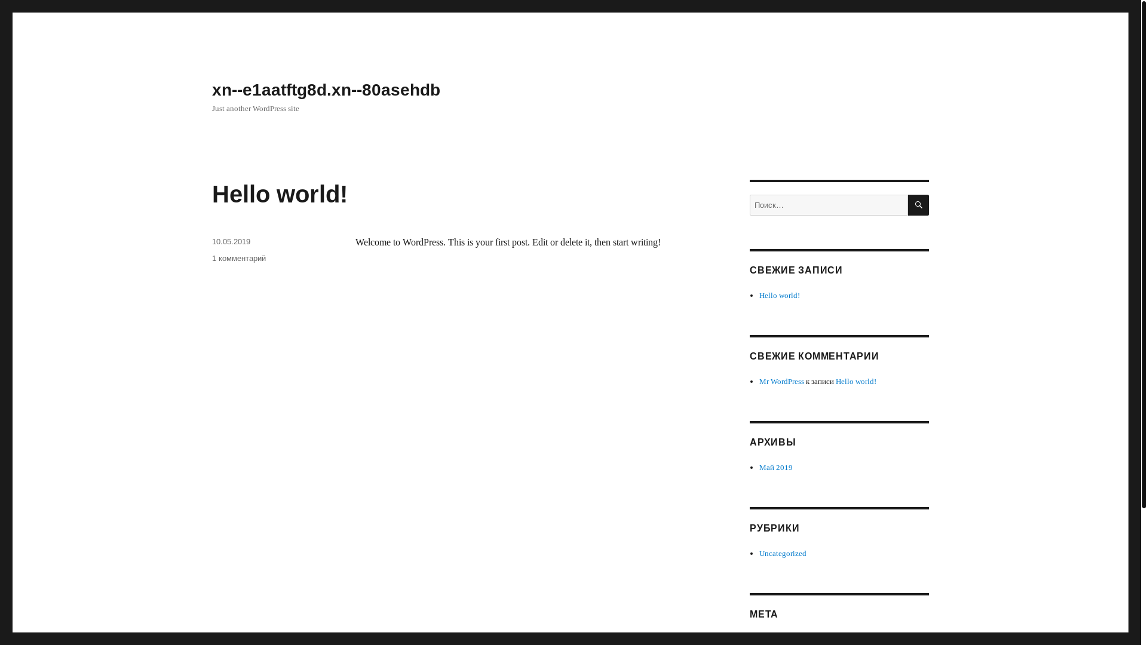Click the Welcome to WordPress post text

pos(508,242)
